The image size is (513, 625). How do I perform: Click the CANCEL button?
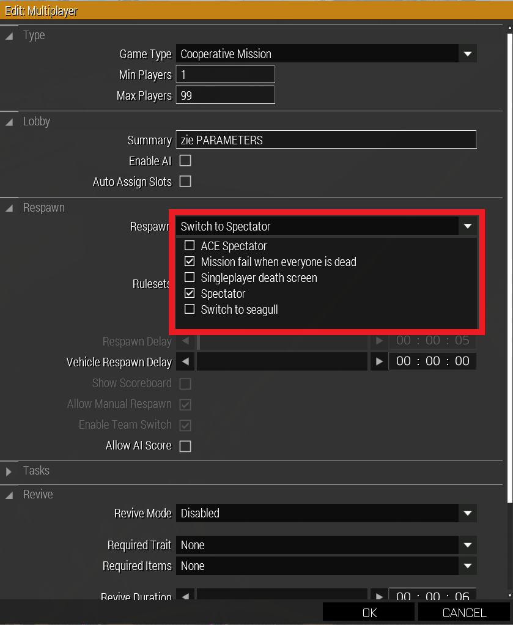(x=464, y=612)
